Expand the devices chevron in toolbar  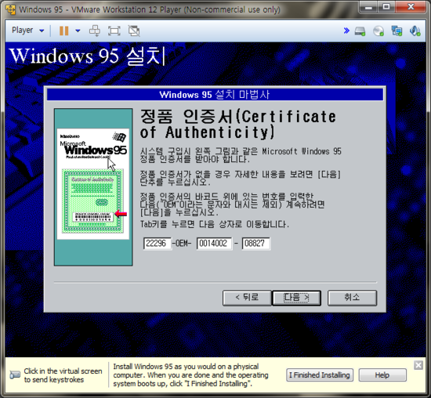(346, 31)
